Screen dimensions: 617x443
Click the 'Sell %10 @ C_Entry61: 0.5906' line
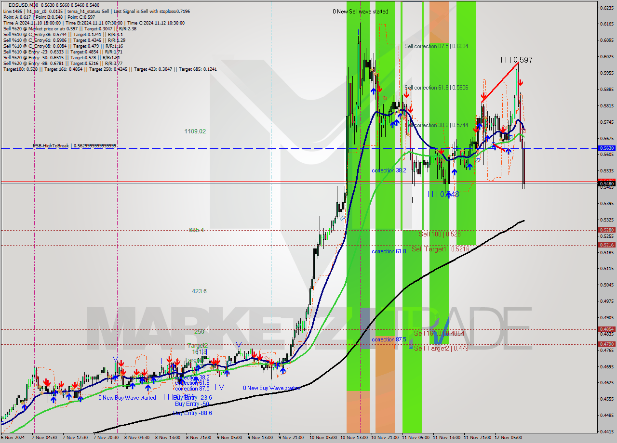[x=64, y=40]
